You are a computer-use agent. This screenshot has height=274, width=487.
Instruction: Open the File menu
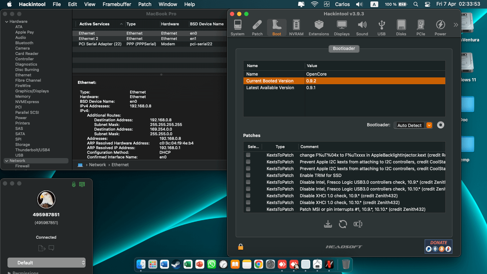57,4
